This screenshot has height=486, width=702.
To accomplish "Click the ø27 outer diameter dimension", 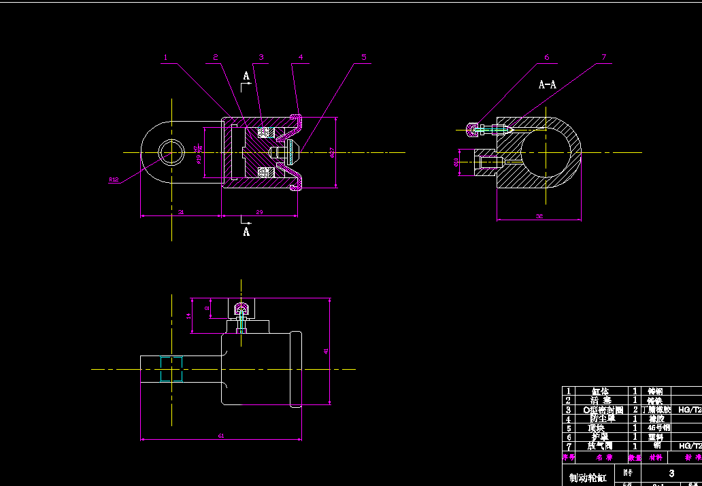I will click(x=333, y=153).
